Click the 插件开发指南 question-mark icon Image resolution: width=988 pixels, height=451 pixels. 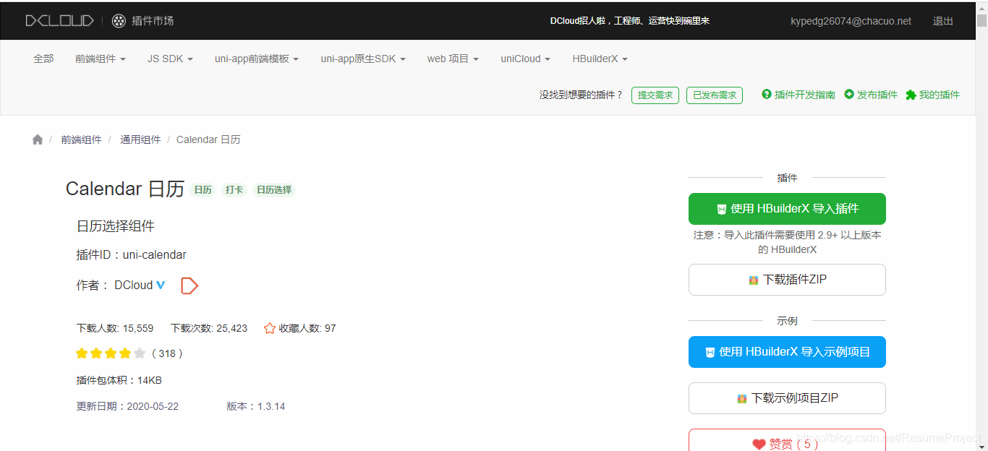[x=767, y=94]
